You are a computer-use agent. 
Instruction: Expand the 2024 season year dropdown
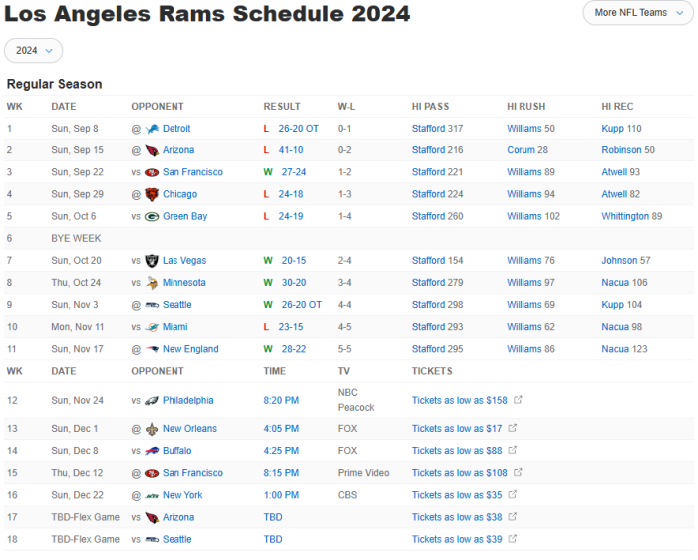point(34,51)
